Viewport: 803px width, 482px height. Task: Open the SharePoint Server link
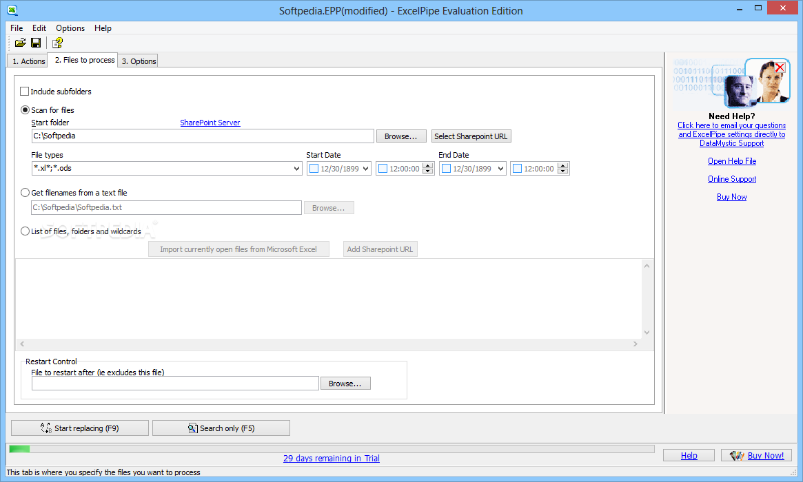210,123
